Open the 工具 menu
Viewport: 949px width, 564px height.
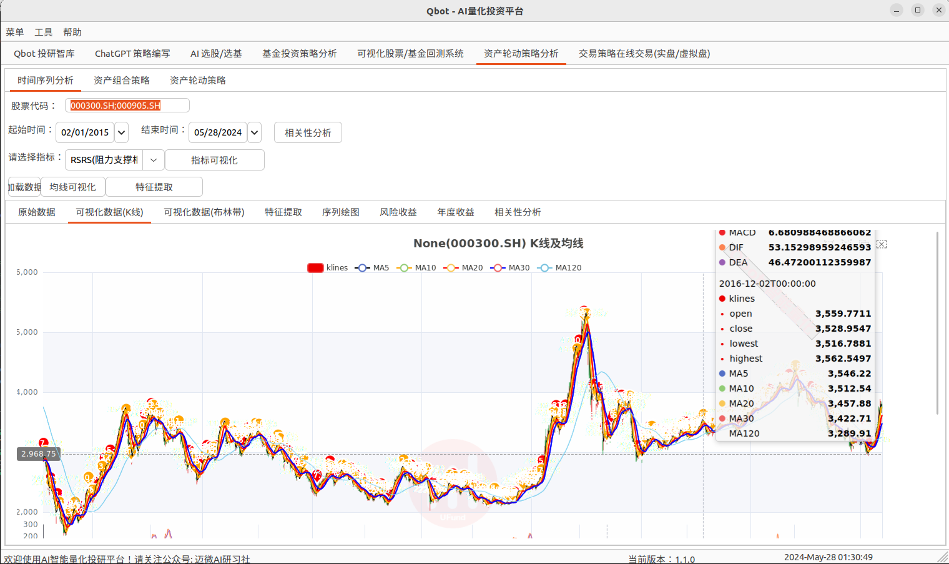(43, 32)
